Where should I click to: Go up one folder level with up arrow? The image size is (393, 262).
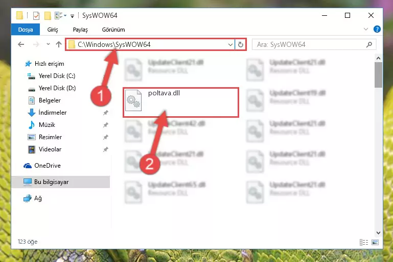(x=59, y=44)
